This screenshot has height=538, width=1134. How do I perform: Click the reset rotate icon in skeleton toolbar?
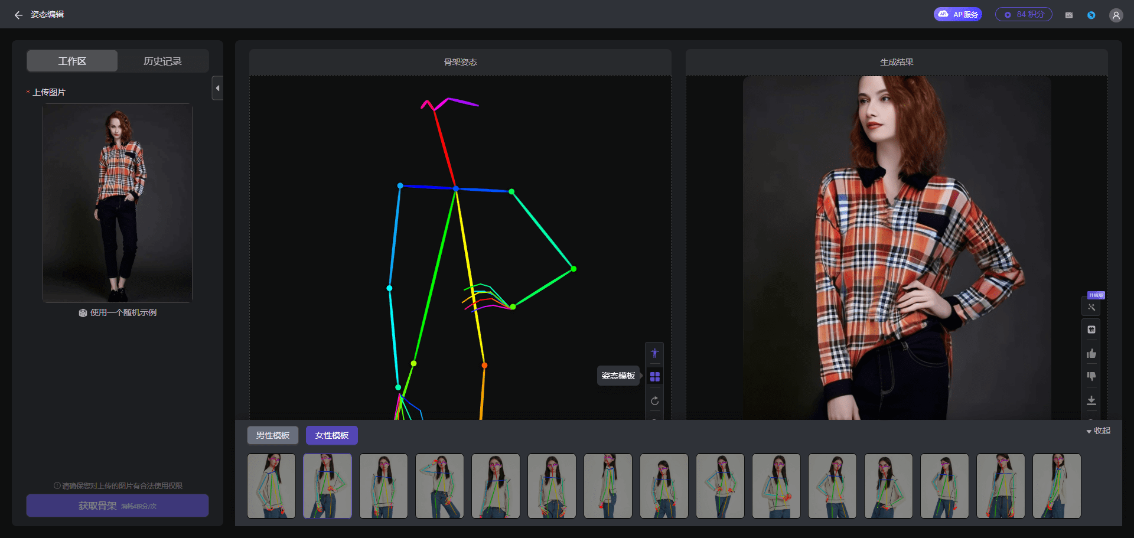coord(654,401)
